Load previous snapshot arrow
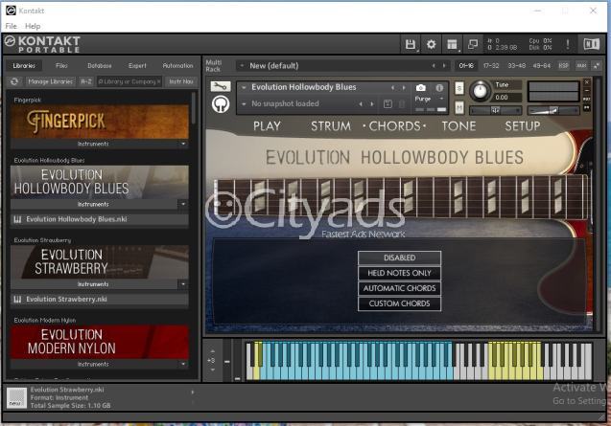The width and height of the screenshot is (611, 426). tap(361, 104)
